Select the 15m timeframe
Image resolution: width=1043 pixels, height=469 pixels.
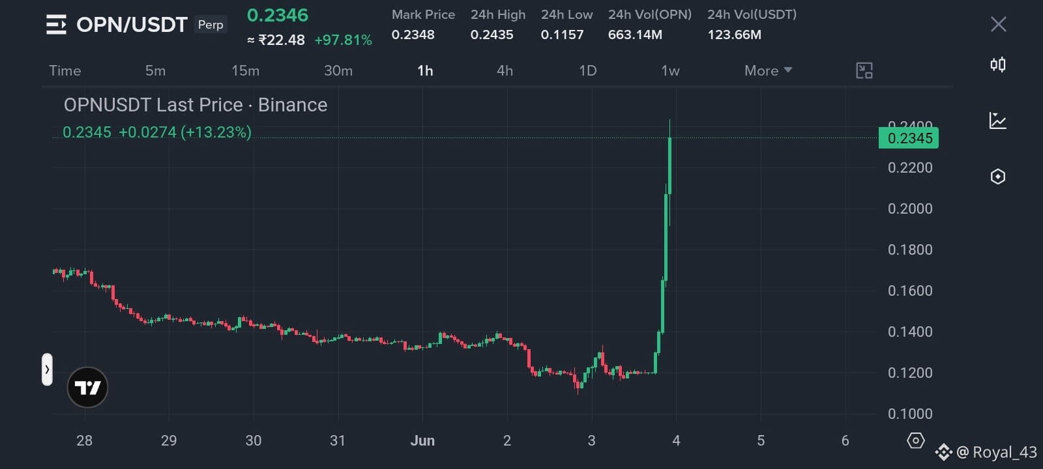coord(245,70)
